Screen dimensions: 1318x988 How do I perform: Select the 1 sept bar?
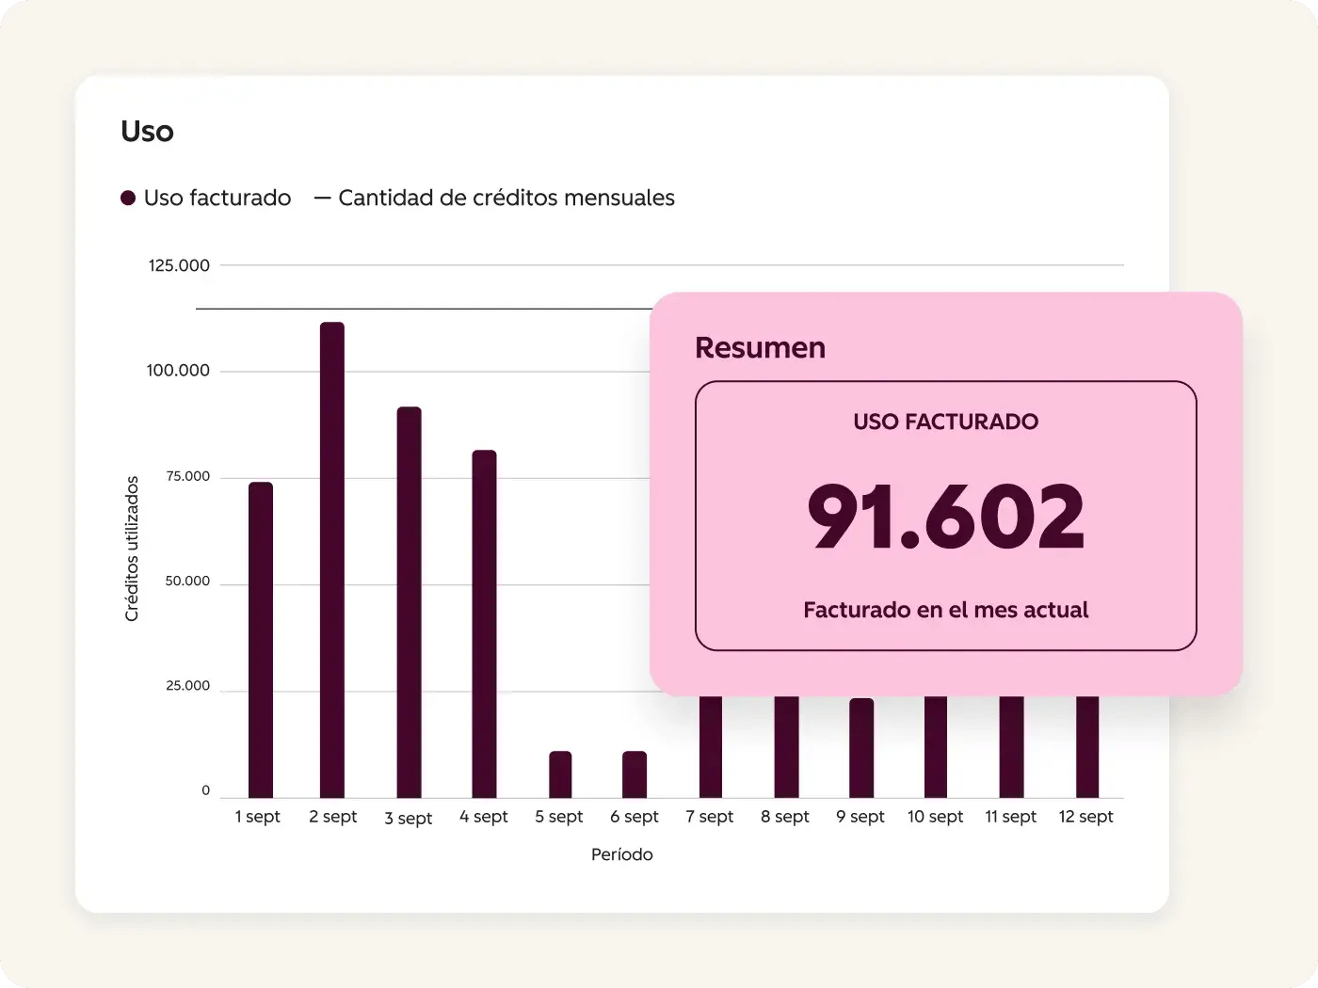pyautogui.click(x=261, y=640)
